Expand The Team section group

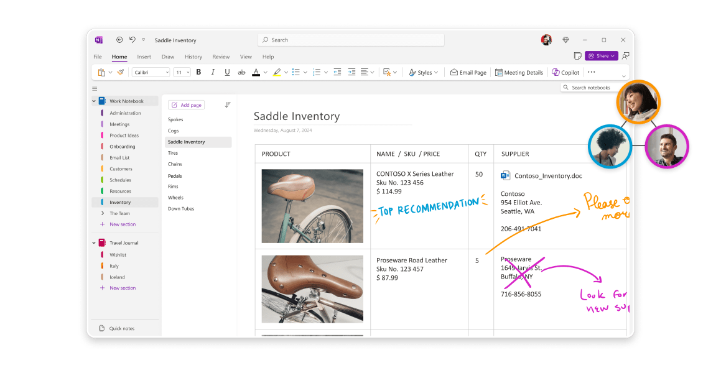coord(103,213)
